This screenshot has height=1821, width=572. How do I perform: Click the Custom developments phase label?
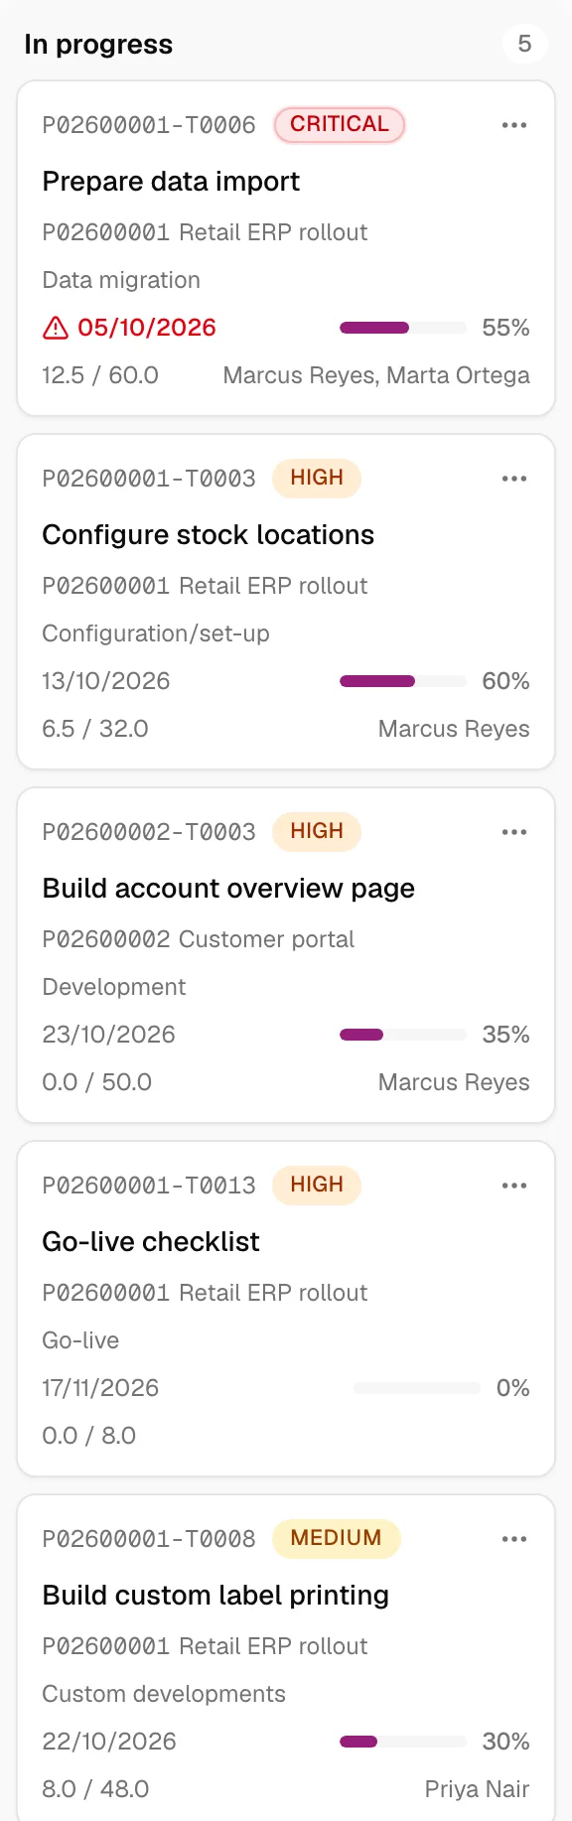pyautogui.click(x=164, y=1694)
